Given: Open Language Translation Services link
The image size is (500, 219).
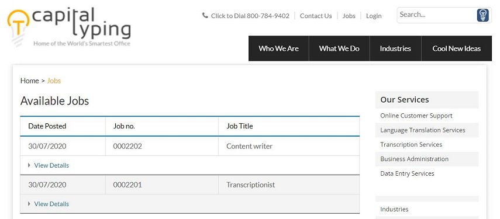Looking at the screenshot, I should coord(422,130).
